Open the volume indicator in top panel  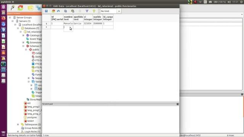pyautogui.click(x=229, y=2)
